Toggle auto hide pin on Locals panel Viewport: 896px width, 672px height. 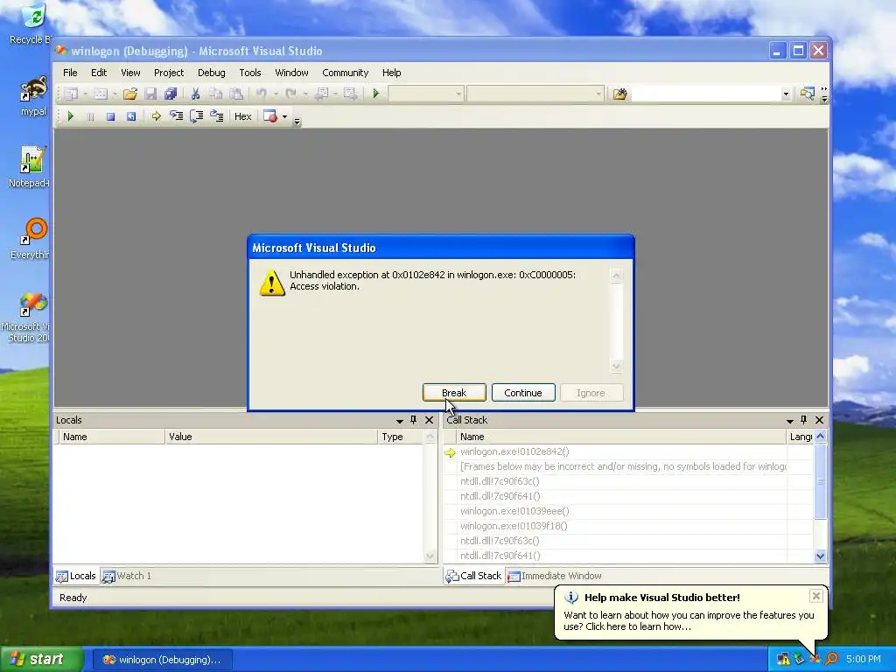coord(414,420)
